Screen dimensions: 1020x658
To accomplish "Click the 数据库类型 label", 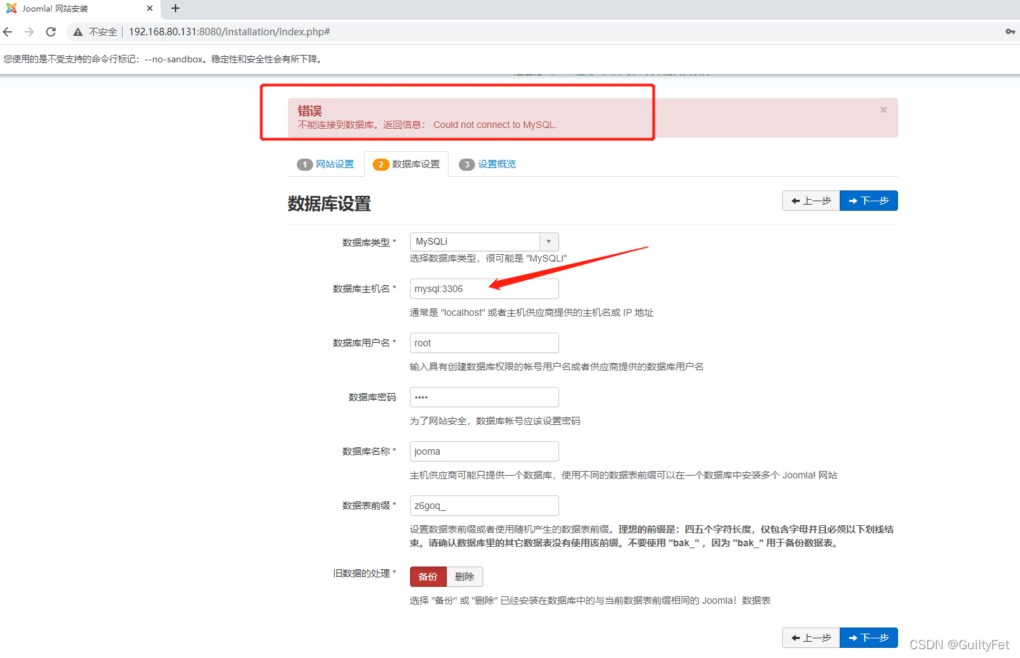I will [x=369, y=243].
